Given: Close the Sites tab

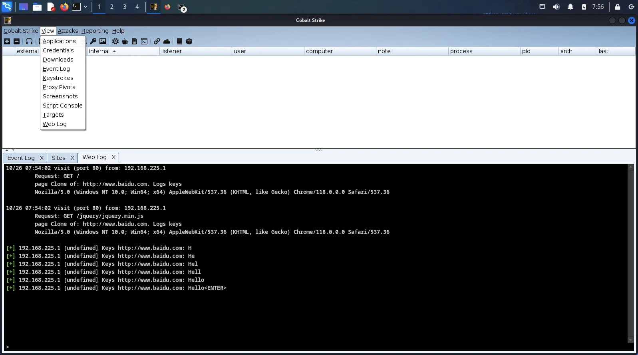Looking at the screenshot, I should click(72, 158).
